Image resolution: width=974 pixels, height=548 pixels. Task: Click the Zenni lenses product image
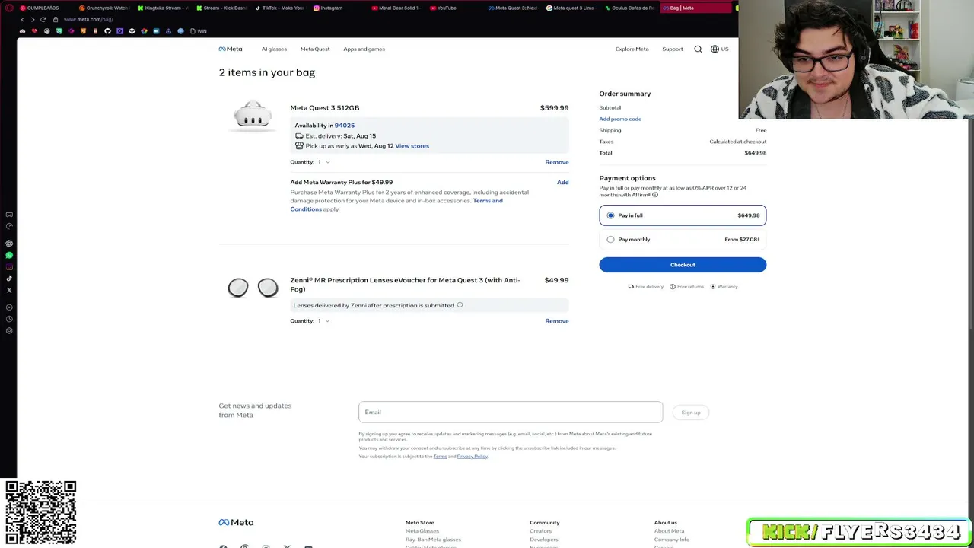pyautogui.click(x=253, y=288)
